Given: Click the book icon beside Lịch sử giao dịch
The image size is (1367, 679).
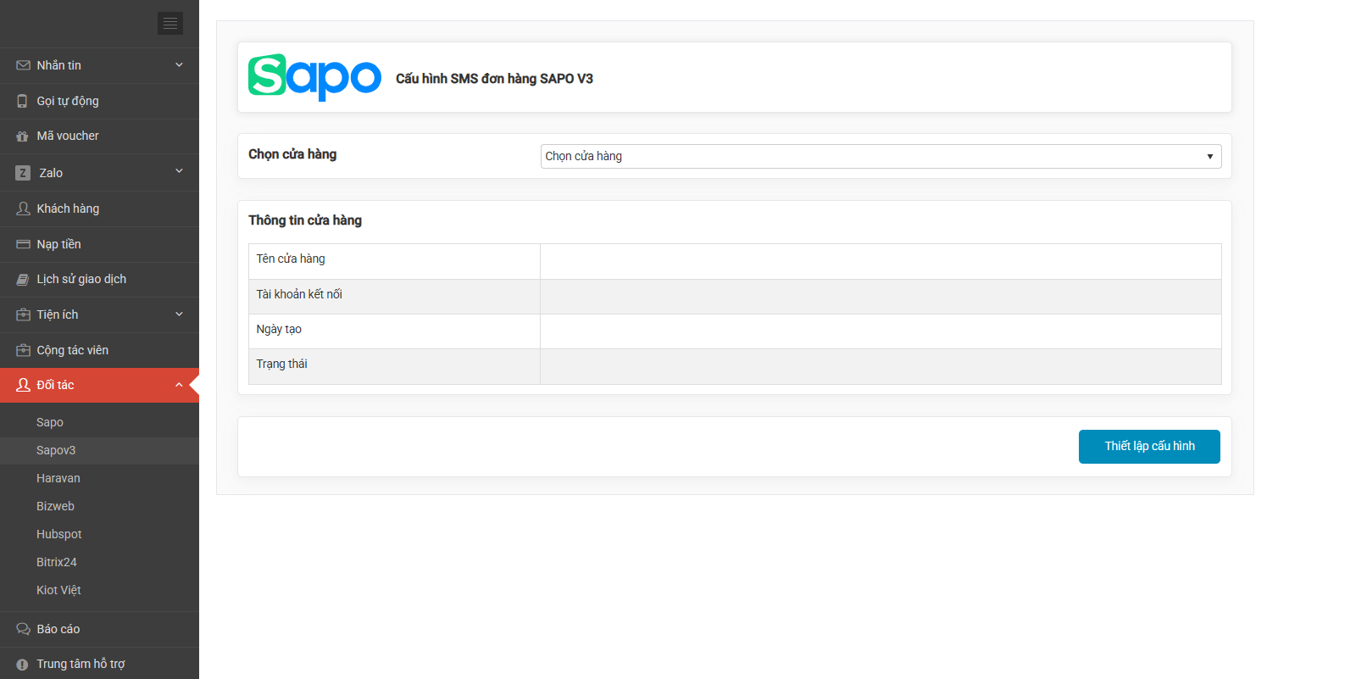Looking at the screenshot, I should [23, 280].
